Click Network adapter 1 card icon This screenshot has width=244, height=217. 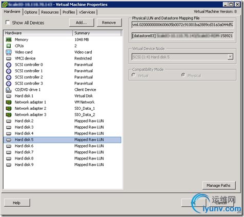[x=9, y=102]
